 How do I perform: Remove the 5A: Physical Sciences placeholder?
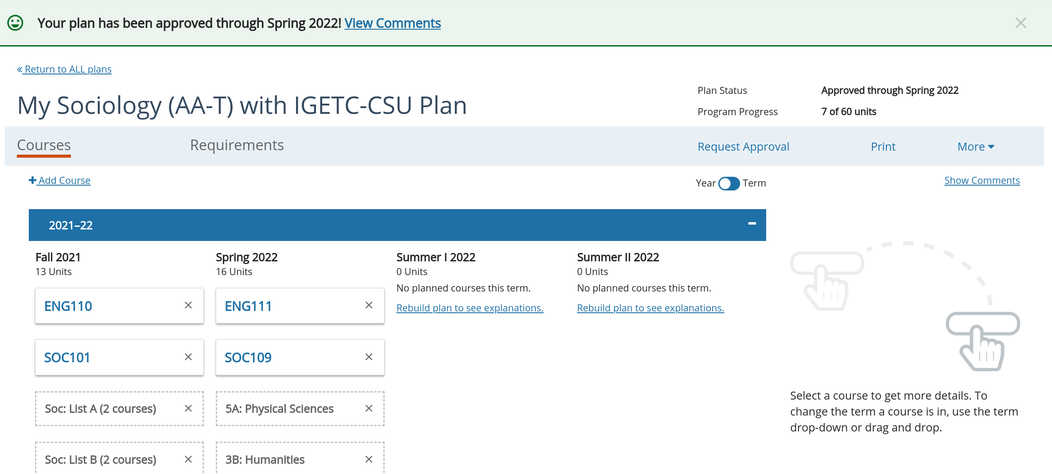point(369,408)
